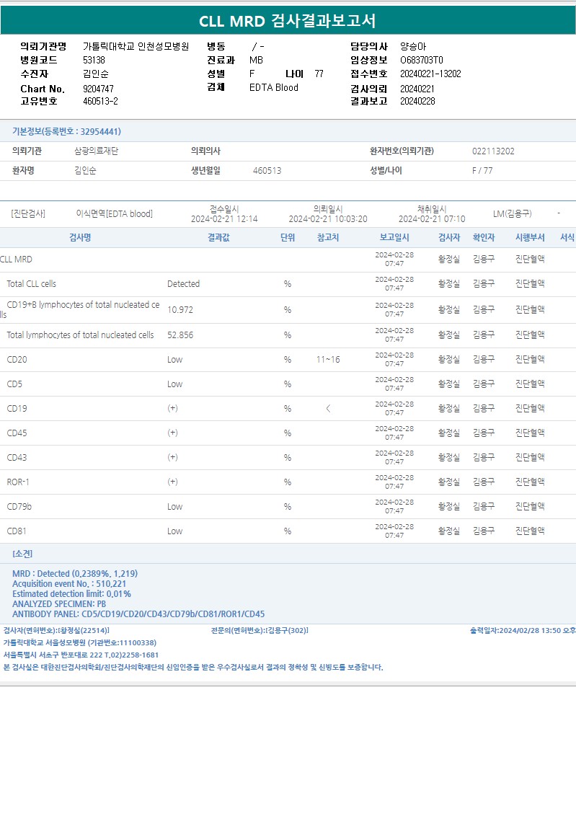Click the Chart No. value 9204747

click(x=98, y=89)
